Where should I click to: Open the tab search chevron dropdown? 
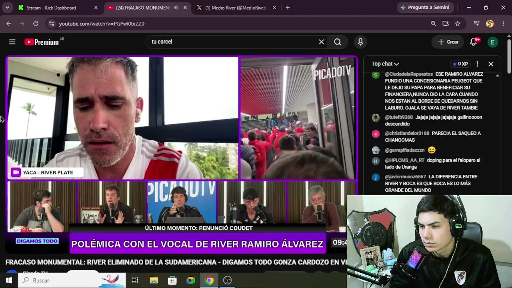pos(8,8)
